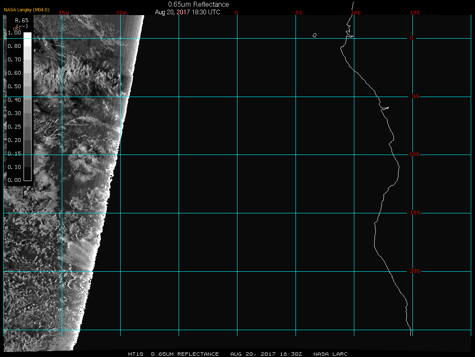Click the 10E longitude label
The height and width of the screenshot is (357, 475).
[356, 13]
